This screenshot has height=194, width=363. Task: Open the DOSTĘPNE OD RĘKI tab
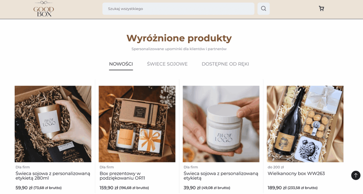point(225,64)
